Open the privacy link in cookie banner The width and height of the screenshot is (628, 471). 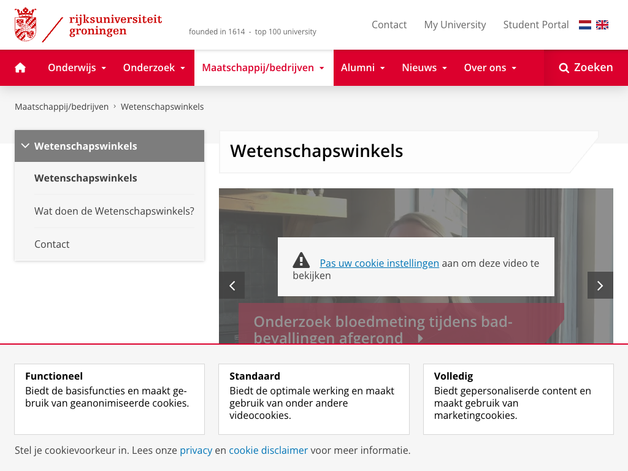[196, 450]
